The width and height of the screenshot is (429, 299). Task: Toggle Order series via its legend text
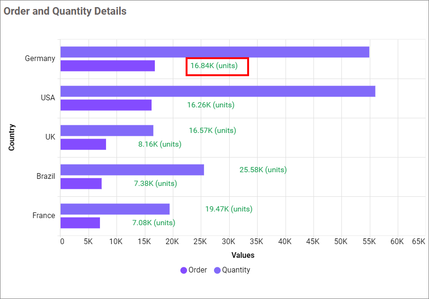click(197, 270)
